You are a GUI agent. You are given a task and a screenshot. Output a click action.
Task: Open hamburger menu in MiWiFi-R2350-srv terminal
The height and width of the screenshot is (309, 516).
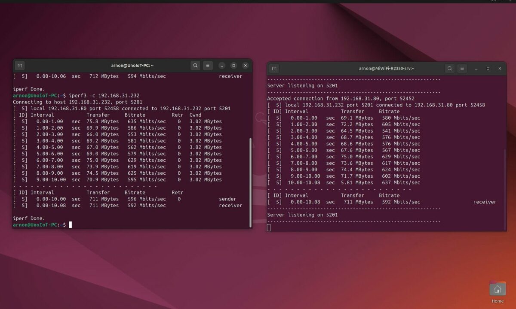pos(462,69)
